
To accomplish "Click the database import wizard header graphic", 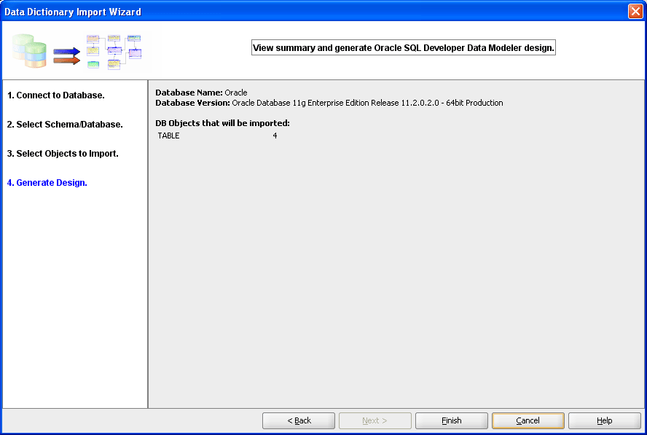I will point(77,52).
